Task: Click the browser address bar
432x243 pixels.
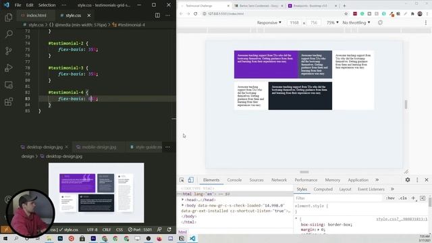Action: (x=273, y=13)
